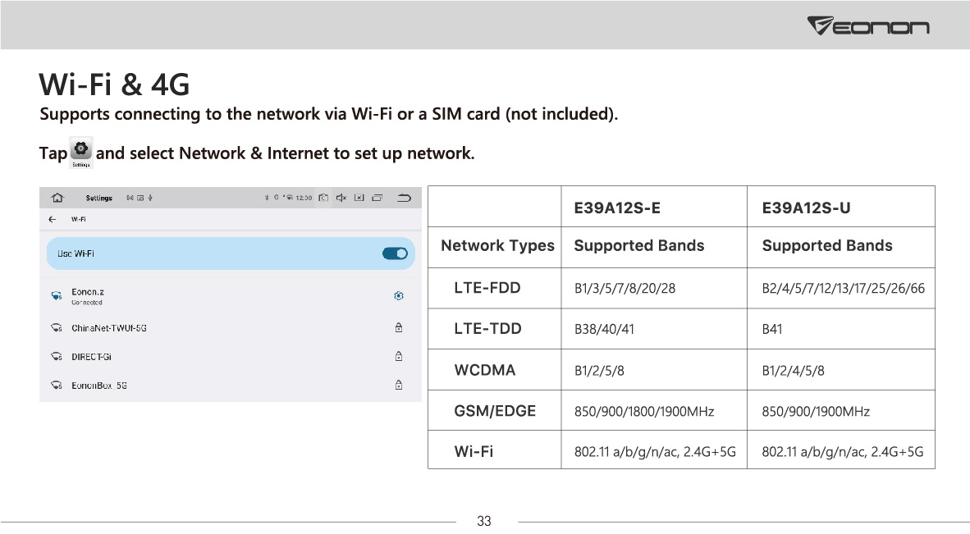Click the Eonon logo in the page header
The height and width of the screenshot is (534, 970).
pyautogui.click(x=868, y=26)
